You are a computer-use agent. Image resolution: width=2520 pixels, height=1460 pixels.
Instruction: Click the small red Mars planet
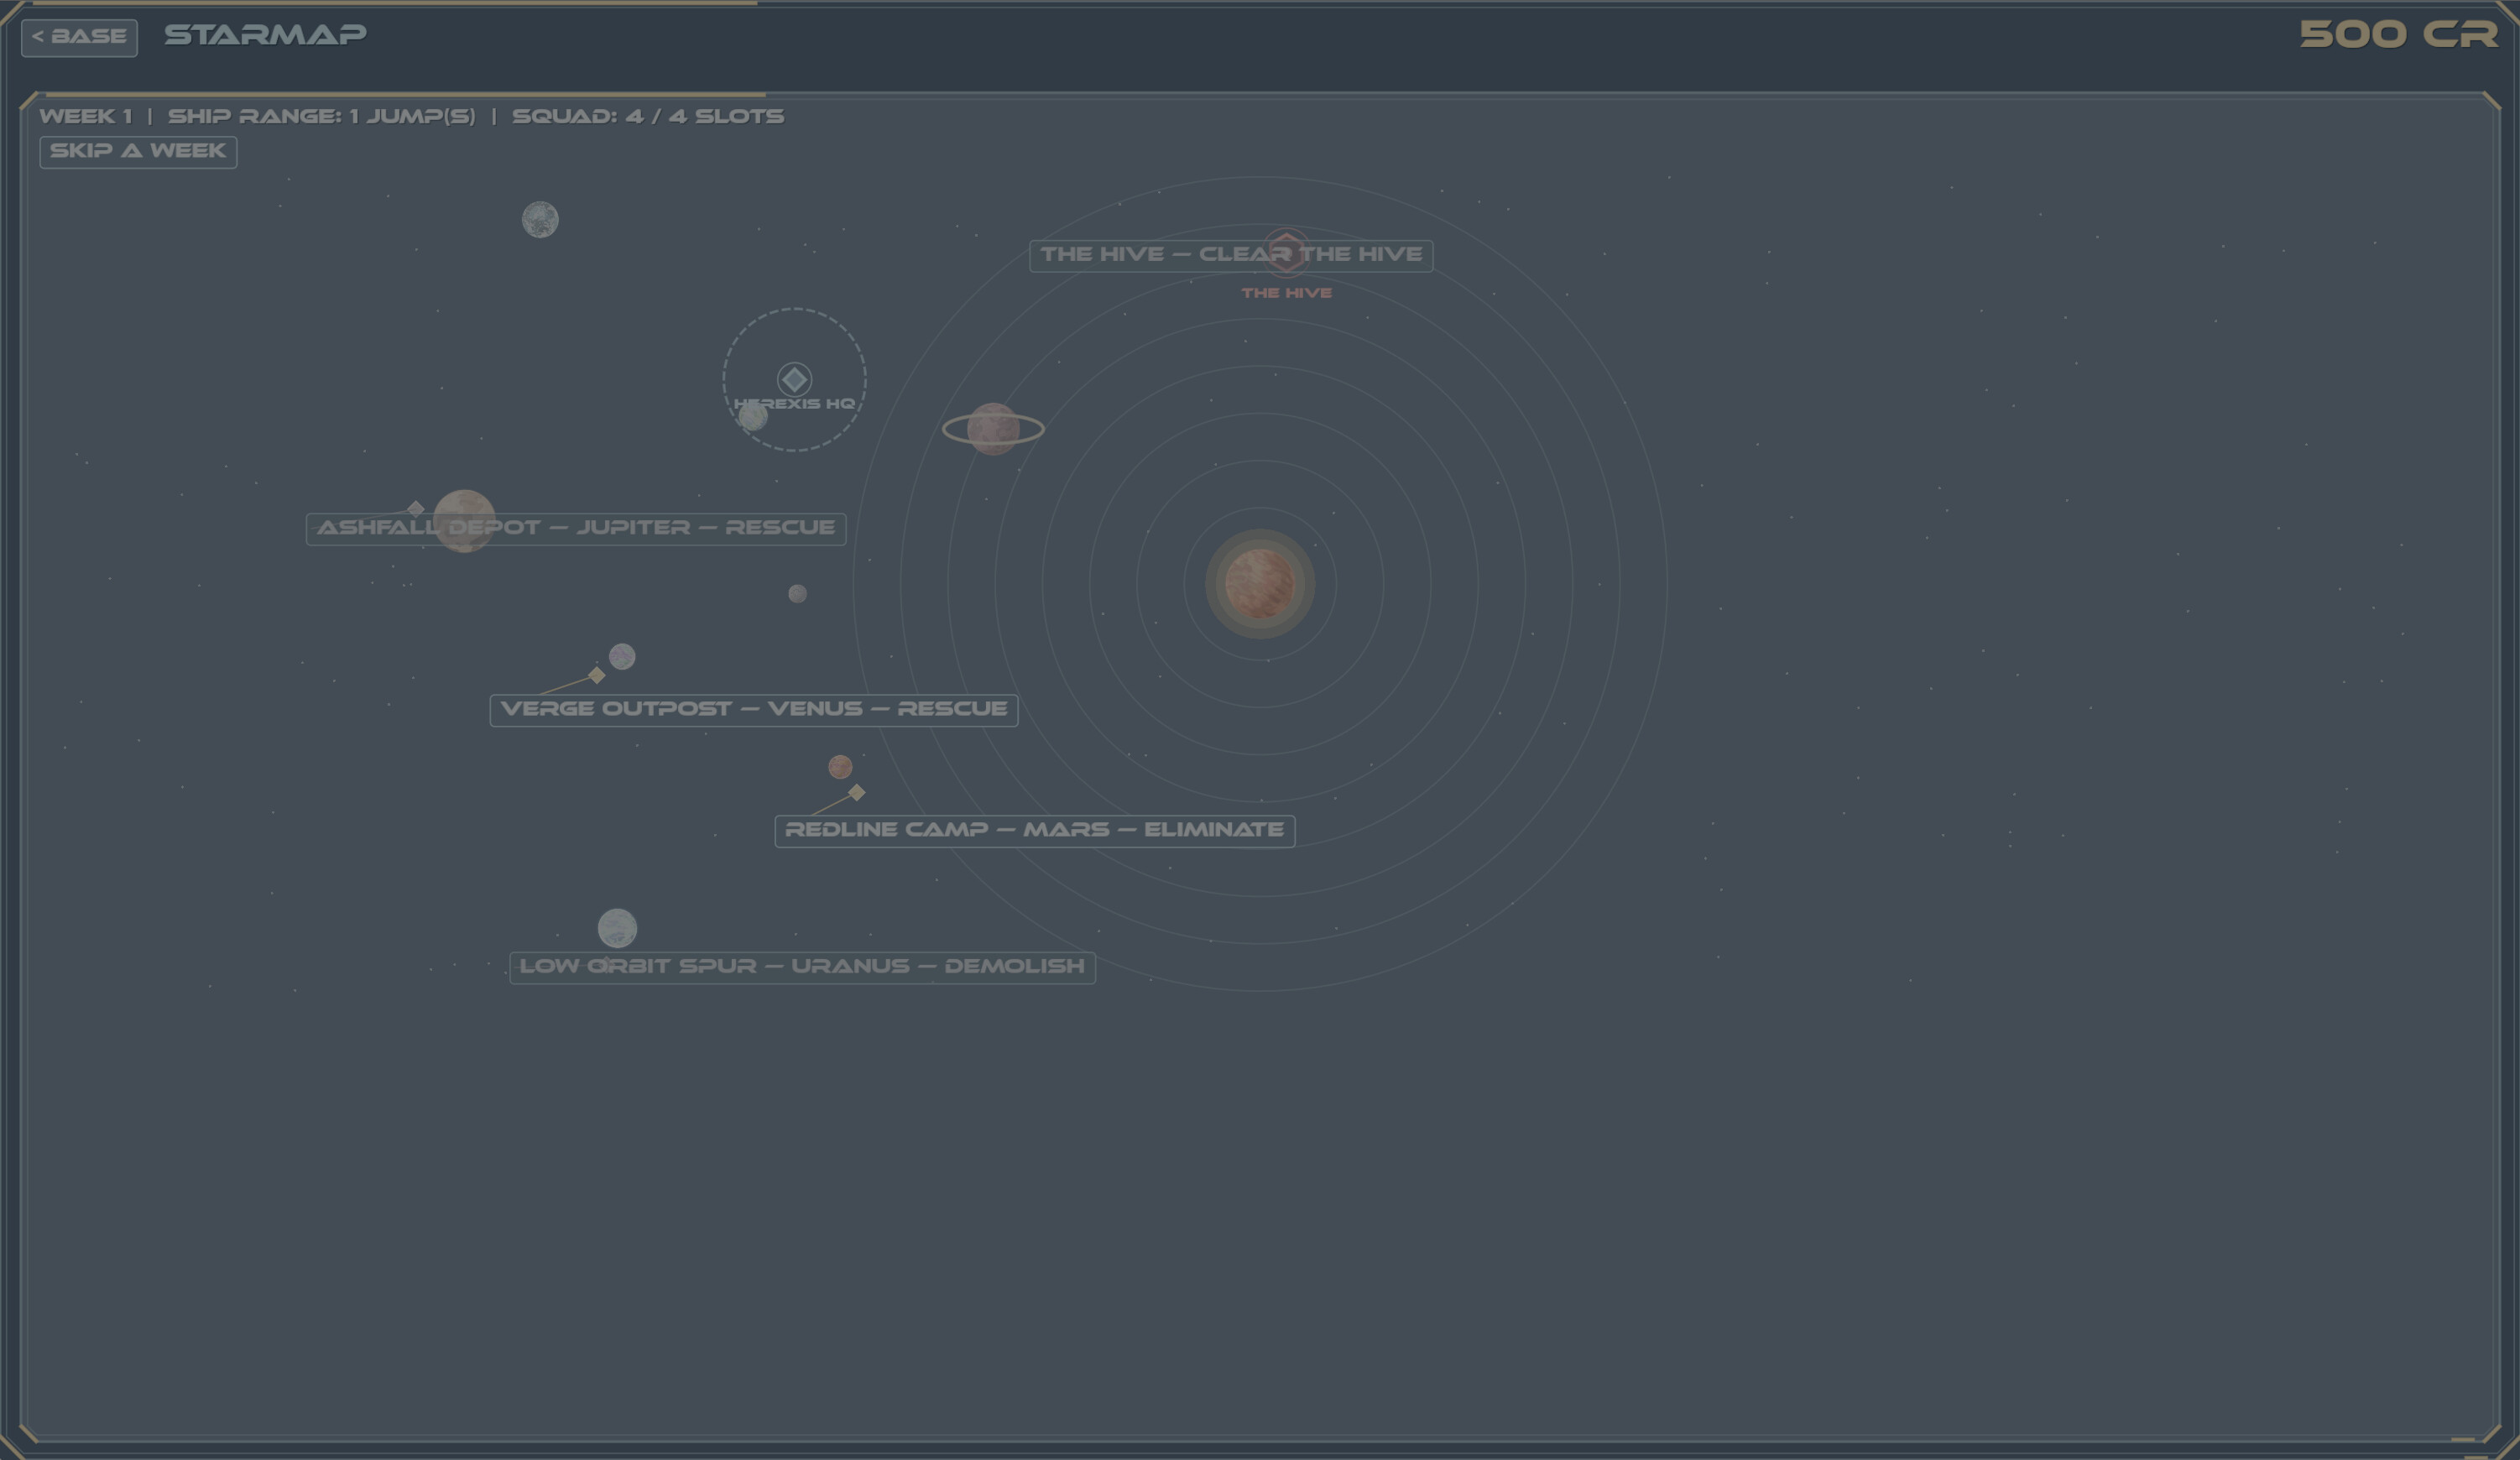pyautogui.click(x=840, y=767)
